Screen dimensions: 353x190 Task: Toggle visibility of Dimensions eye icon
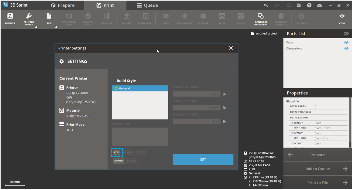[346, 48]
